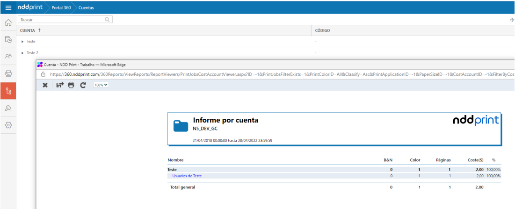Open the 100% zoom dropdown
The width and height of the screenshot is (515, 209).
[x=101, y=85]
